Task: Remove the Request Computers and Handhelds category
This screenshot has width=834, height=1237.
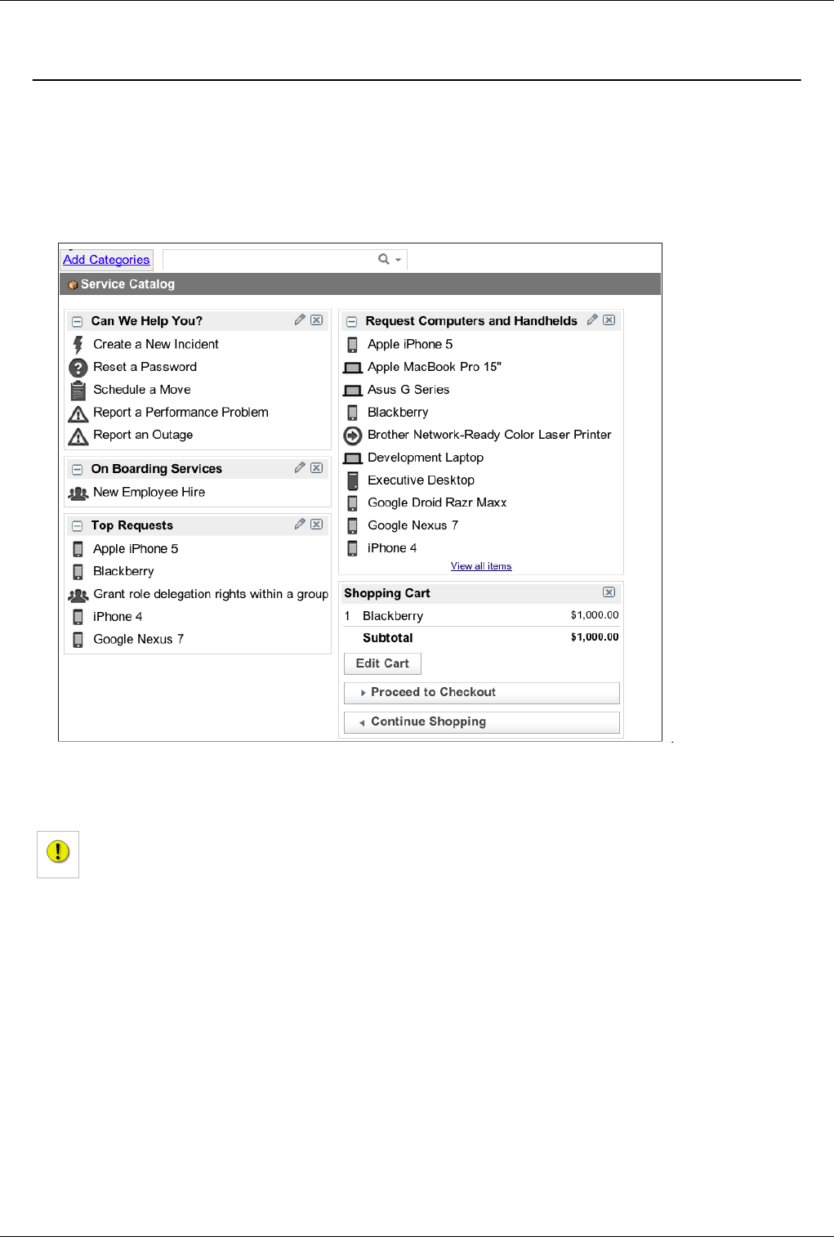Action: coord(609,320)
